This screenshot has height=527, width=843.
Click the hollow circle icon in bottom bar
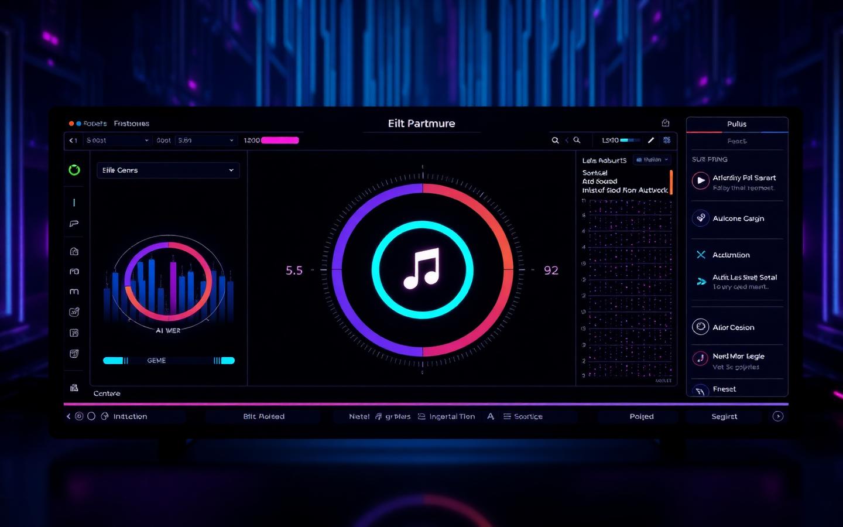pyautogui.click(x=91, y=416)
